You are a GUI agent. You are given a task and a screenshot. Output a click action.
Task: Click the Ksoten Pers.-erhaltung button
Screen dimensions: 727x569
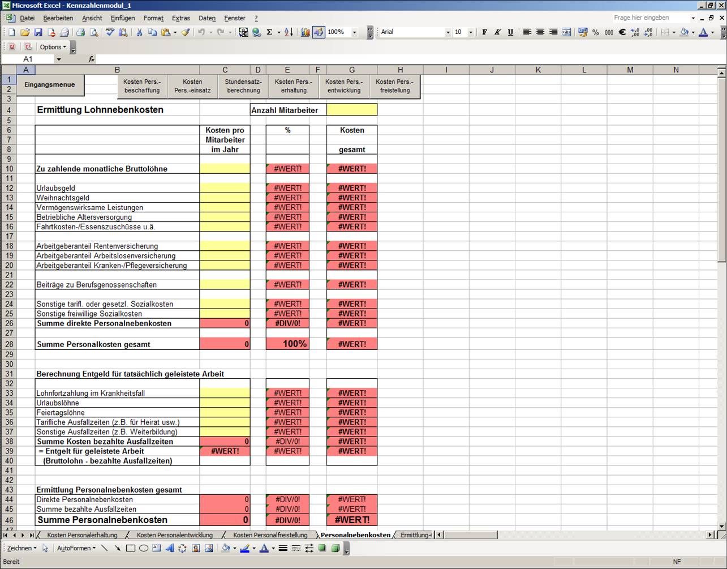[294, 86]
